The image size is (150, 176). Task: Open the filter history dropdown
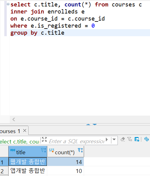[x=114, y=140]
